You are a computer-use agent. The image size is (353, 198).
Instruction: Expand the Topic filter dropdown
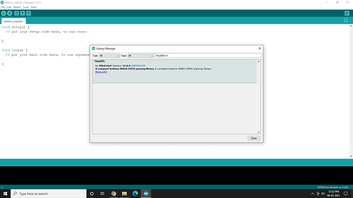tap(141, 56)
